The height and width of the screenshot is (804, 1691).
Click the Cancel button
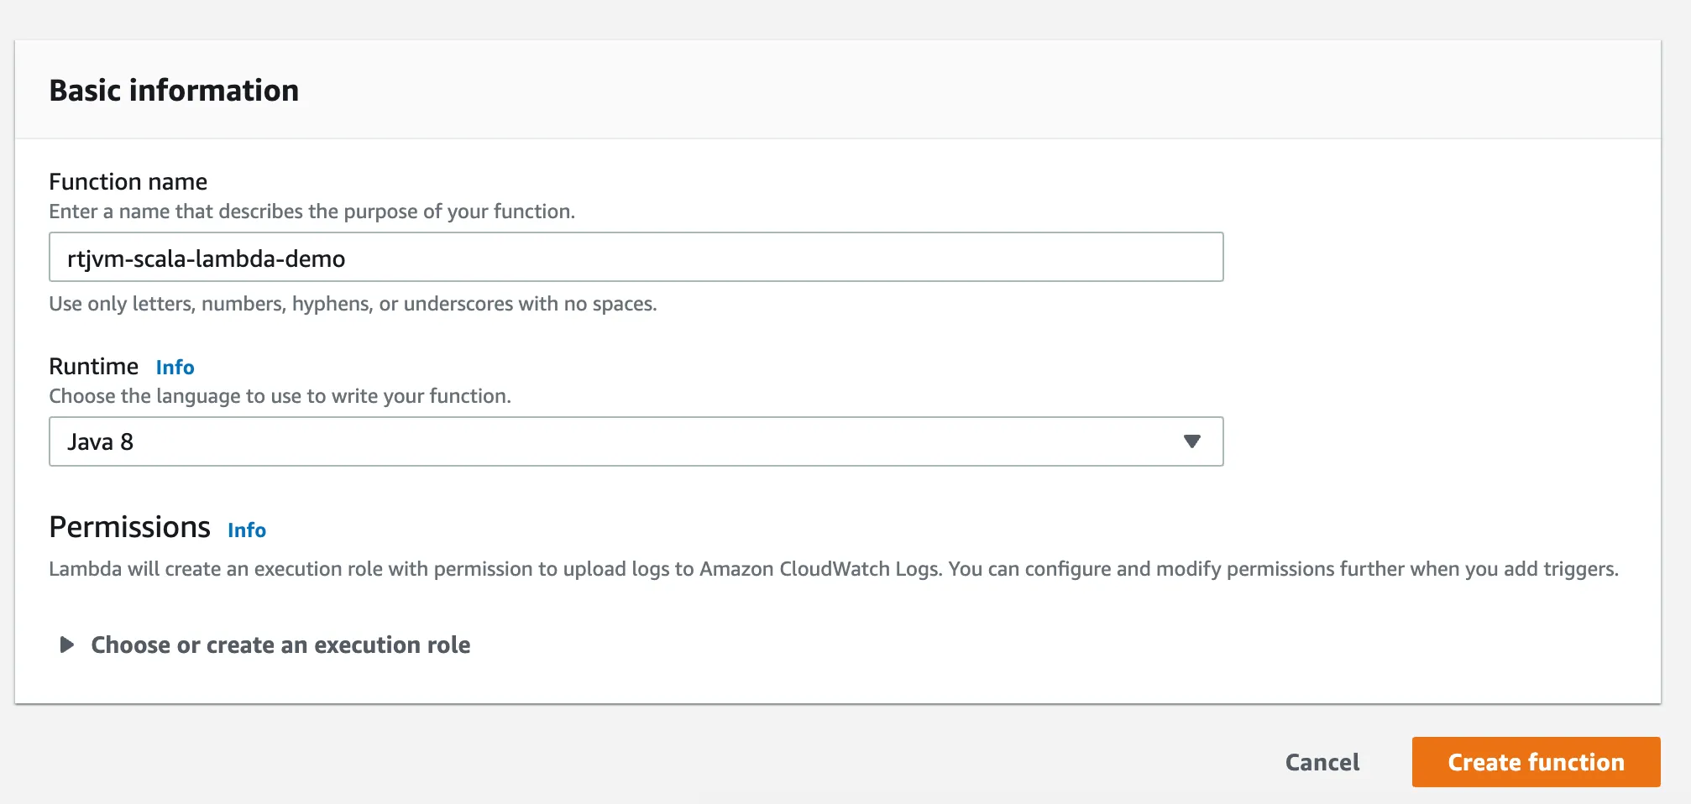tap(1322, 761)
